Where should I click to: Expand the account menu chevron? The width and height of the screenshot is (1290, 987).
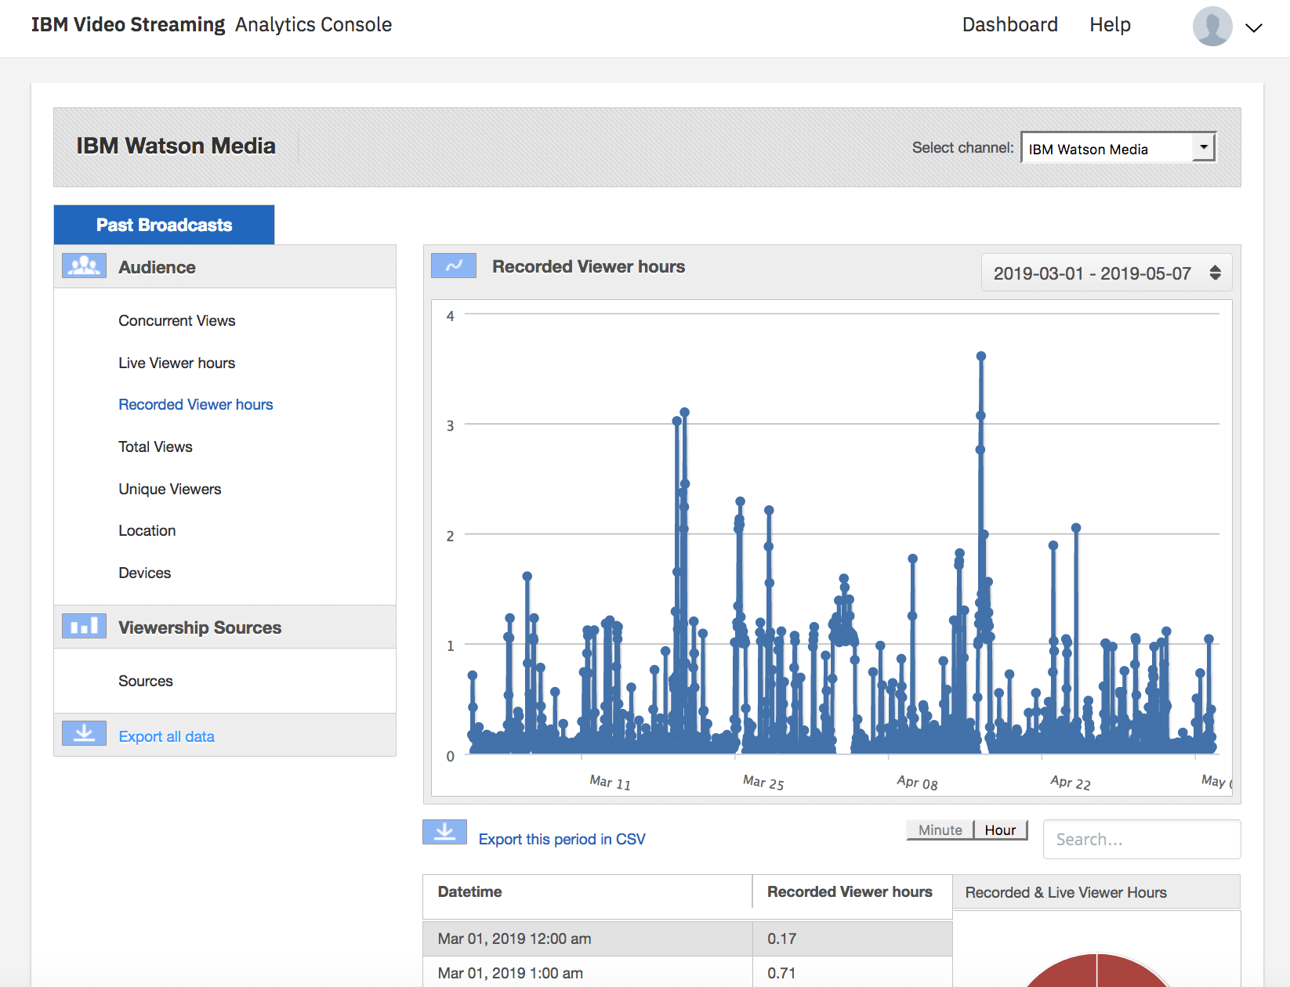tap(1254, 28)
